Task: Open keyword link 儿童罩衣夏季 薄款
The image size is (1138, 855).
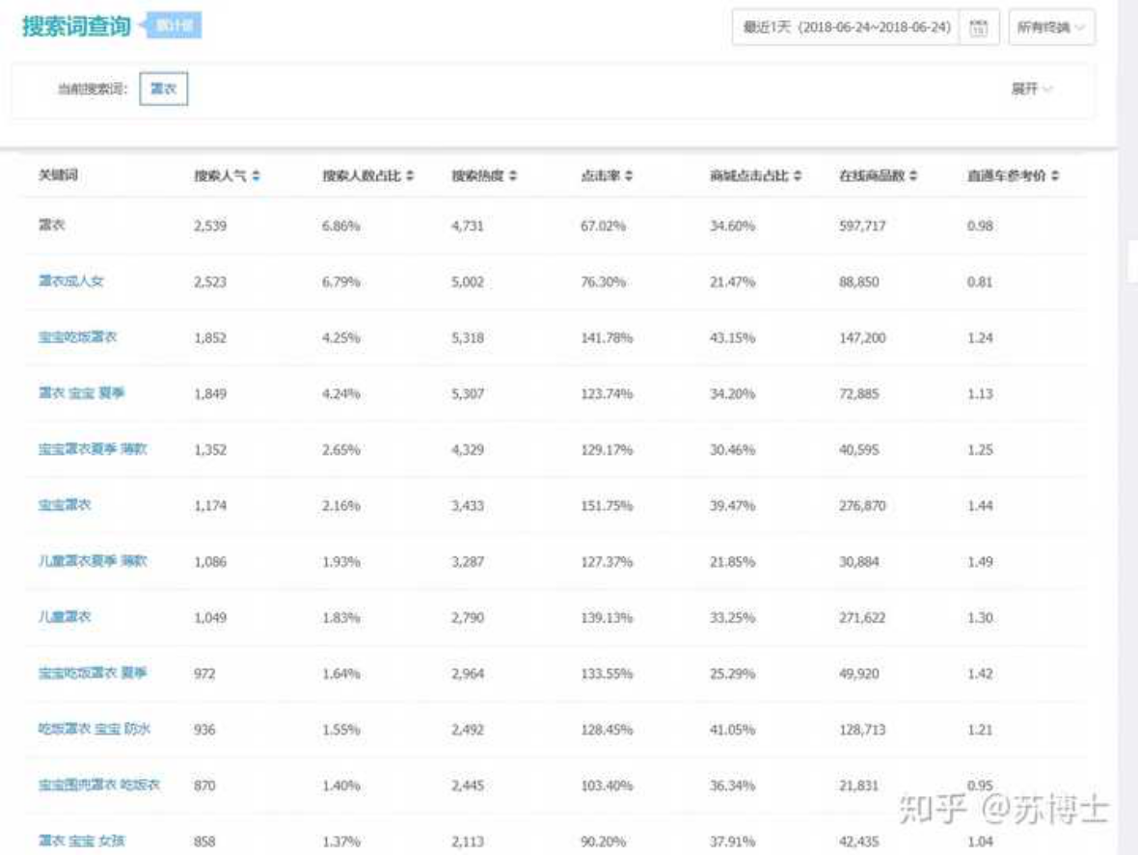Action: tap(93, 561)
